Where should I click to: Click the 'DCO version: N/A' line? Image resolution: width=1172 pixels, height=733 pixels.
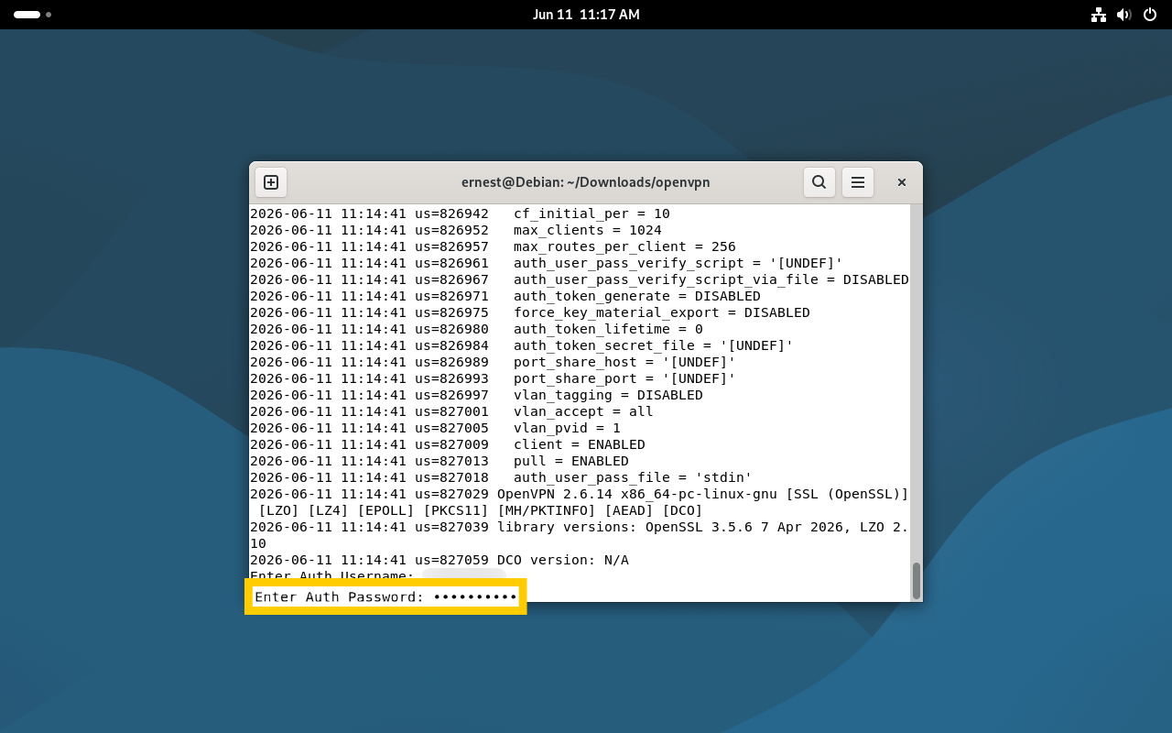pos(439,560)
